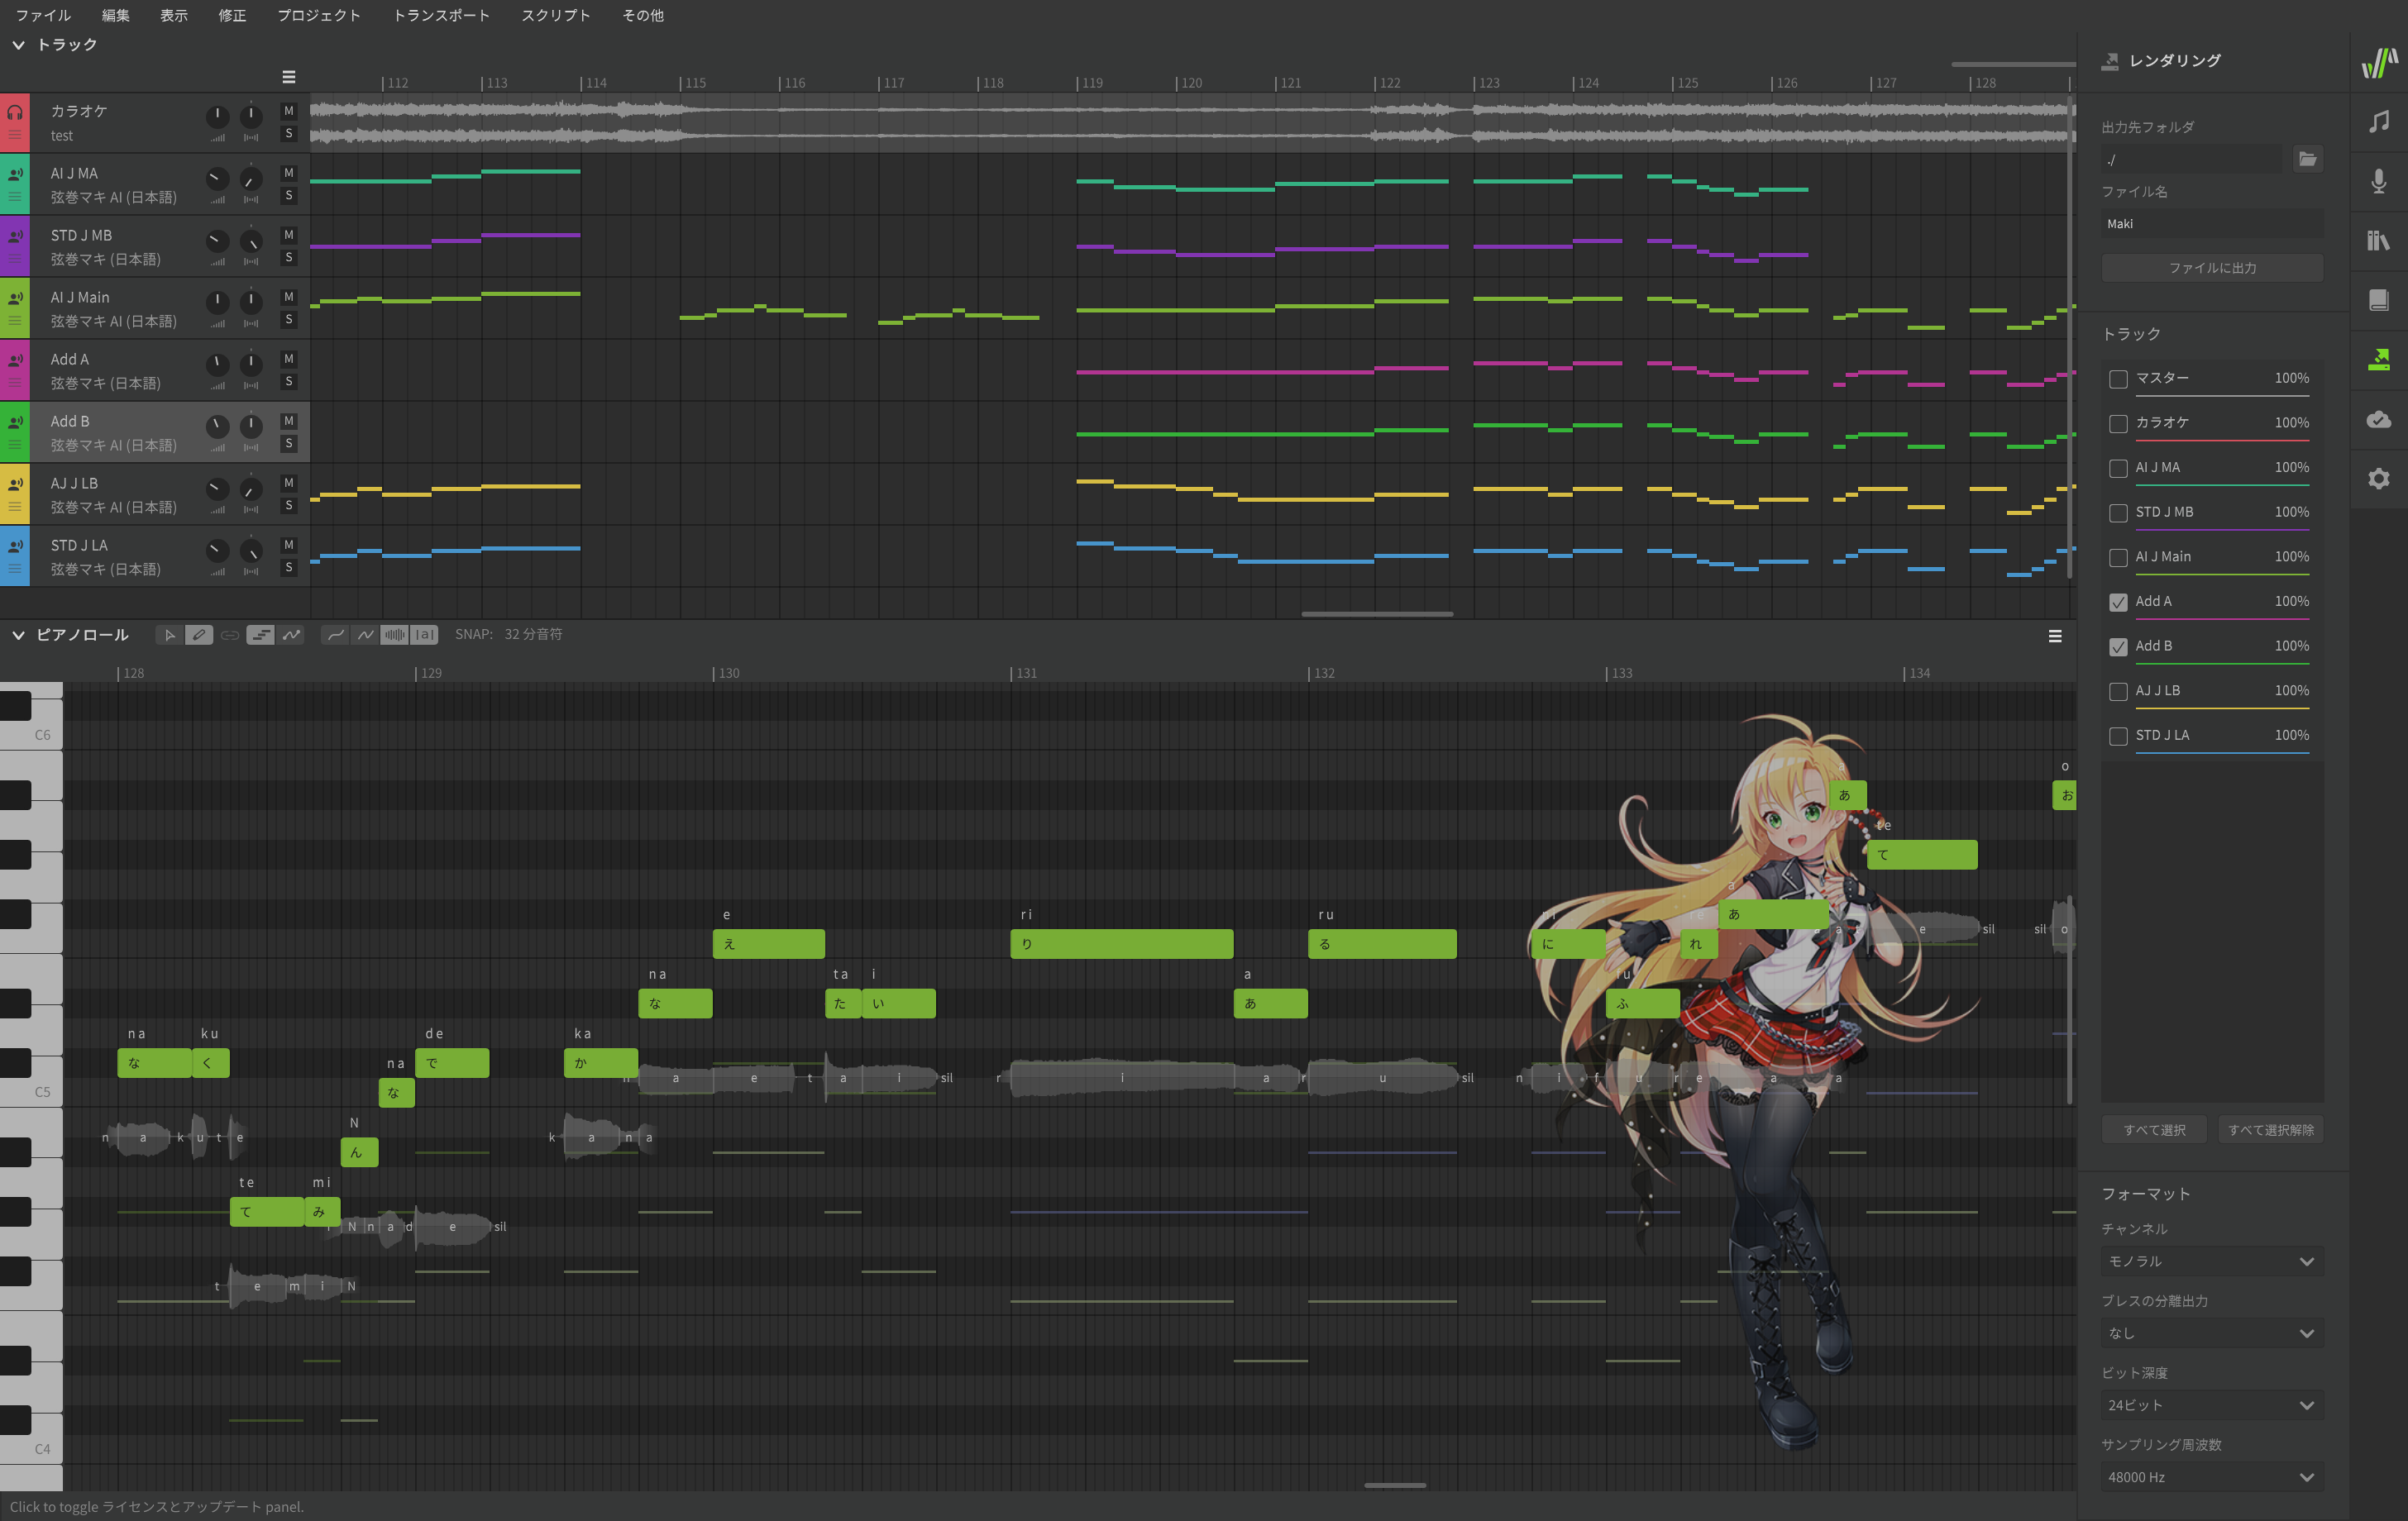Click the headphone icon on カラオケ track
2408x1521 pixels.
click(x=15, y=113)
